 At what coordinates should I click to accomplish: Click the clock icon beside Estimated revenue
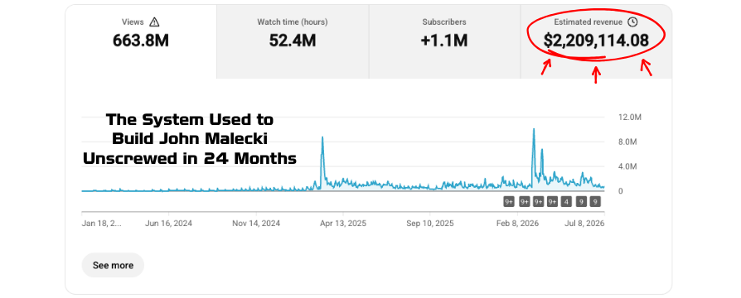pyautogui.click(x=632, y=22)
